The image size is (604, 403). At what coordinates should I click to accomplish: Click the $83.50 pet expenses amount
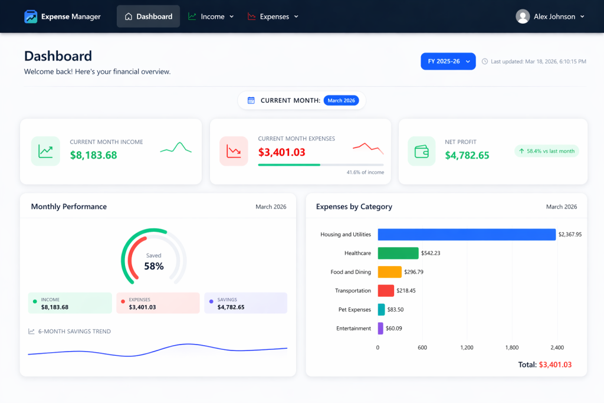pos(396,310)
